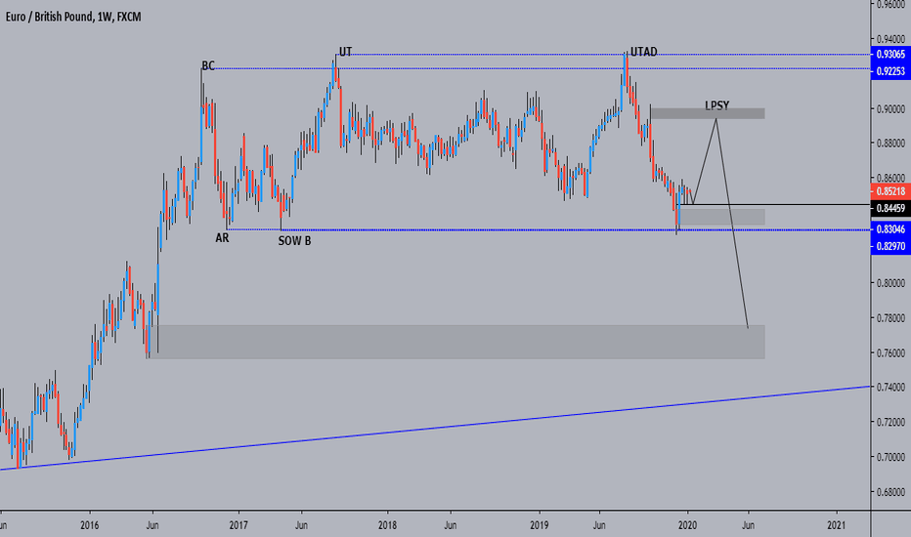Select the large gray zone near 0.76000
Viewport: 911px width, 537px height.
coord(457,342)
